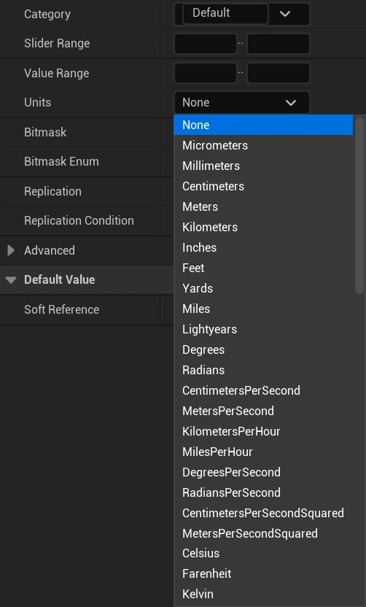Screen dimensions: 366x607
Task: Choose Millimeters from the units list
Action: tap(263, 166)
